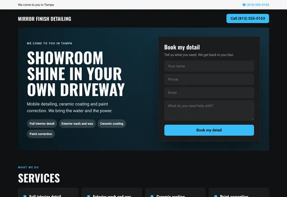
Task: Click the Call (813) 555-0153 button
Action: pyautogui.click(x=248, y=18)
